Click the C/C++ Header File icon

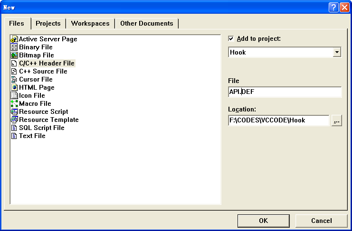[14, 63]
